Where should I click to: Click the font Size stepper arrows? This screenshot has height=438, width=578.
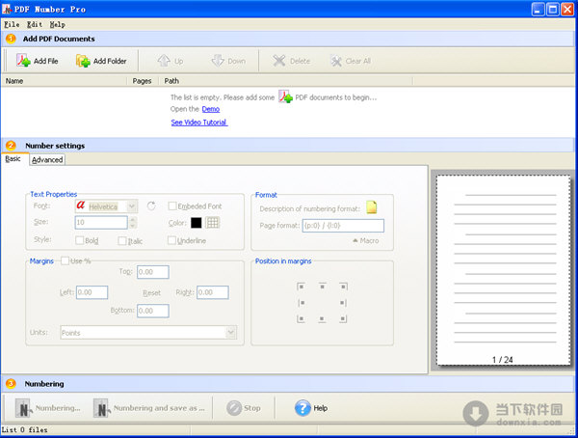133,222
